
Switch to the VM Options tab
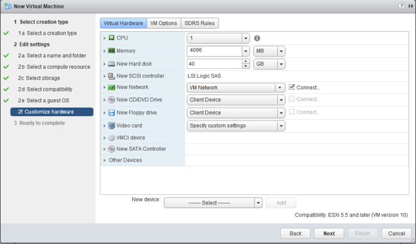click(162, 23)
